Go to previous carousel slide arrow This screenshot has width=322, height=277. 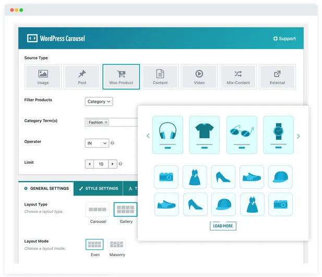148,136
